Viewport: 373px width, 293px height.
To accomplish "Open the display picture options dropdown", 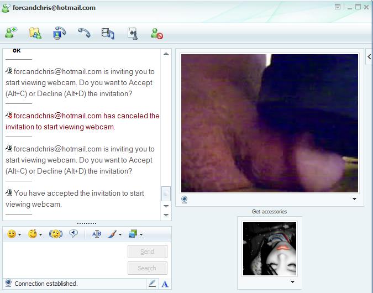I will coord(292,282).
